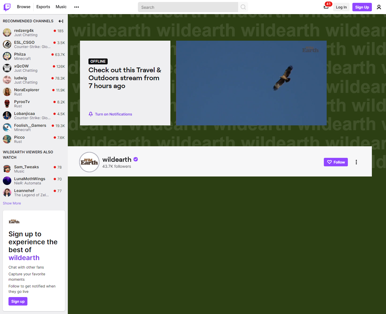Open Leannehef channel avatar
386x314 pixels.
click(7, 193)
